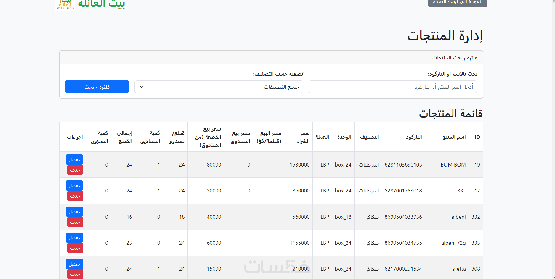Click the blue فلترة / بحث button
This screenshot has height=279, width=555.
click(97, 87)
